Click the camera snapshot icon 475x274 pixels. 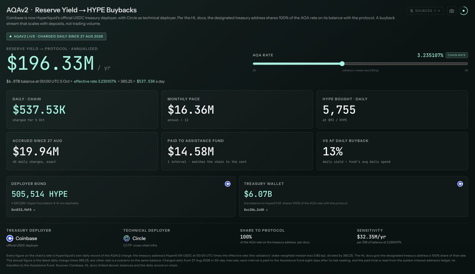[451, 11]
